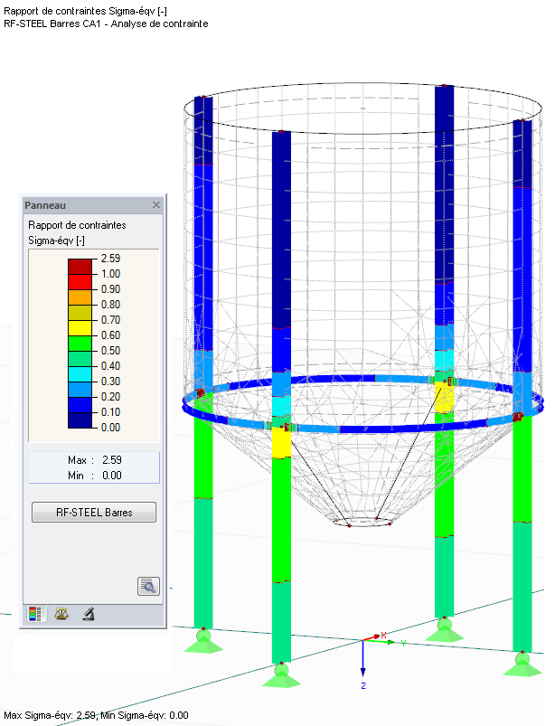Image resolution: width=555 pixels, height=726 pixels.
Task: Select the navy 0.10 color swatch
Action: (80, 420)
